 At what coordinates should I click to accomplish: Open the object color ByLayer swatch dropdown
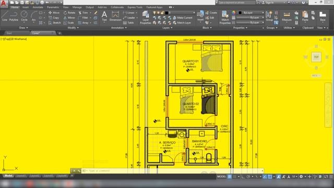point(251,13)
